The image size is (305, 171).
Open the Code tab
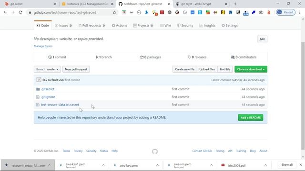(x=43, y=25)
